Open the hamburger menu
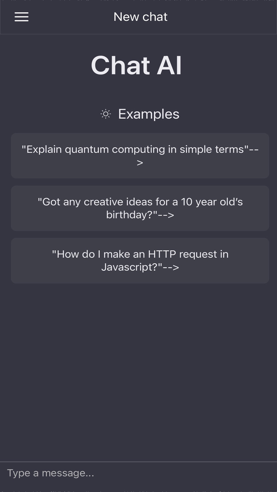Viewport: 277px width, 492px height. point(22,17)
